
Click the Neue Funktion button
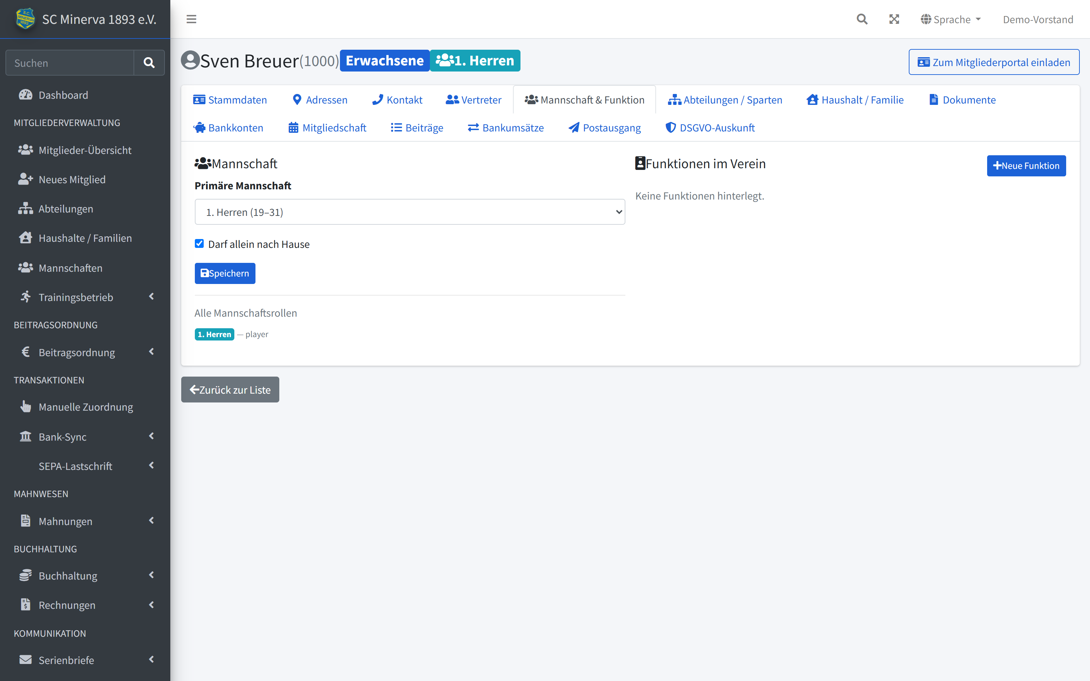click(x=1026, y=166)
